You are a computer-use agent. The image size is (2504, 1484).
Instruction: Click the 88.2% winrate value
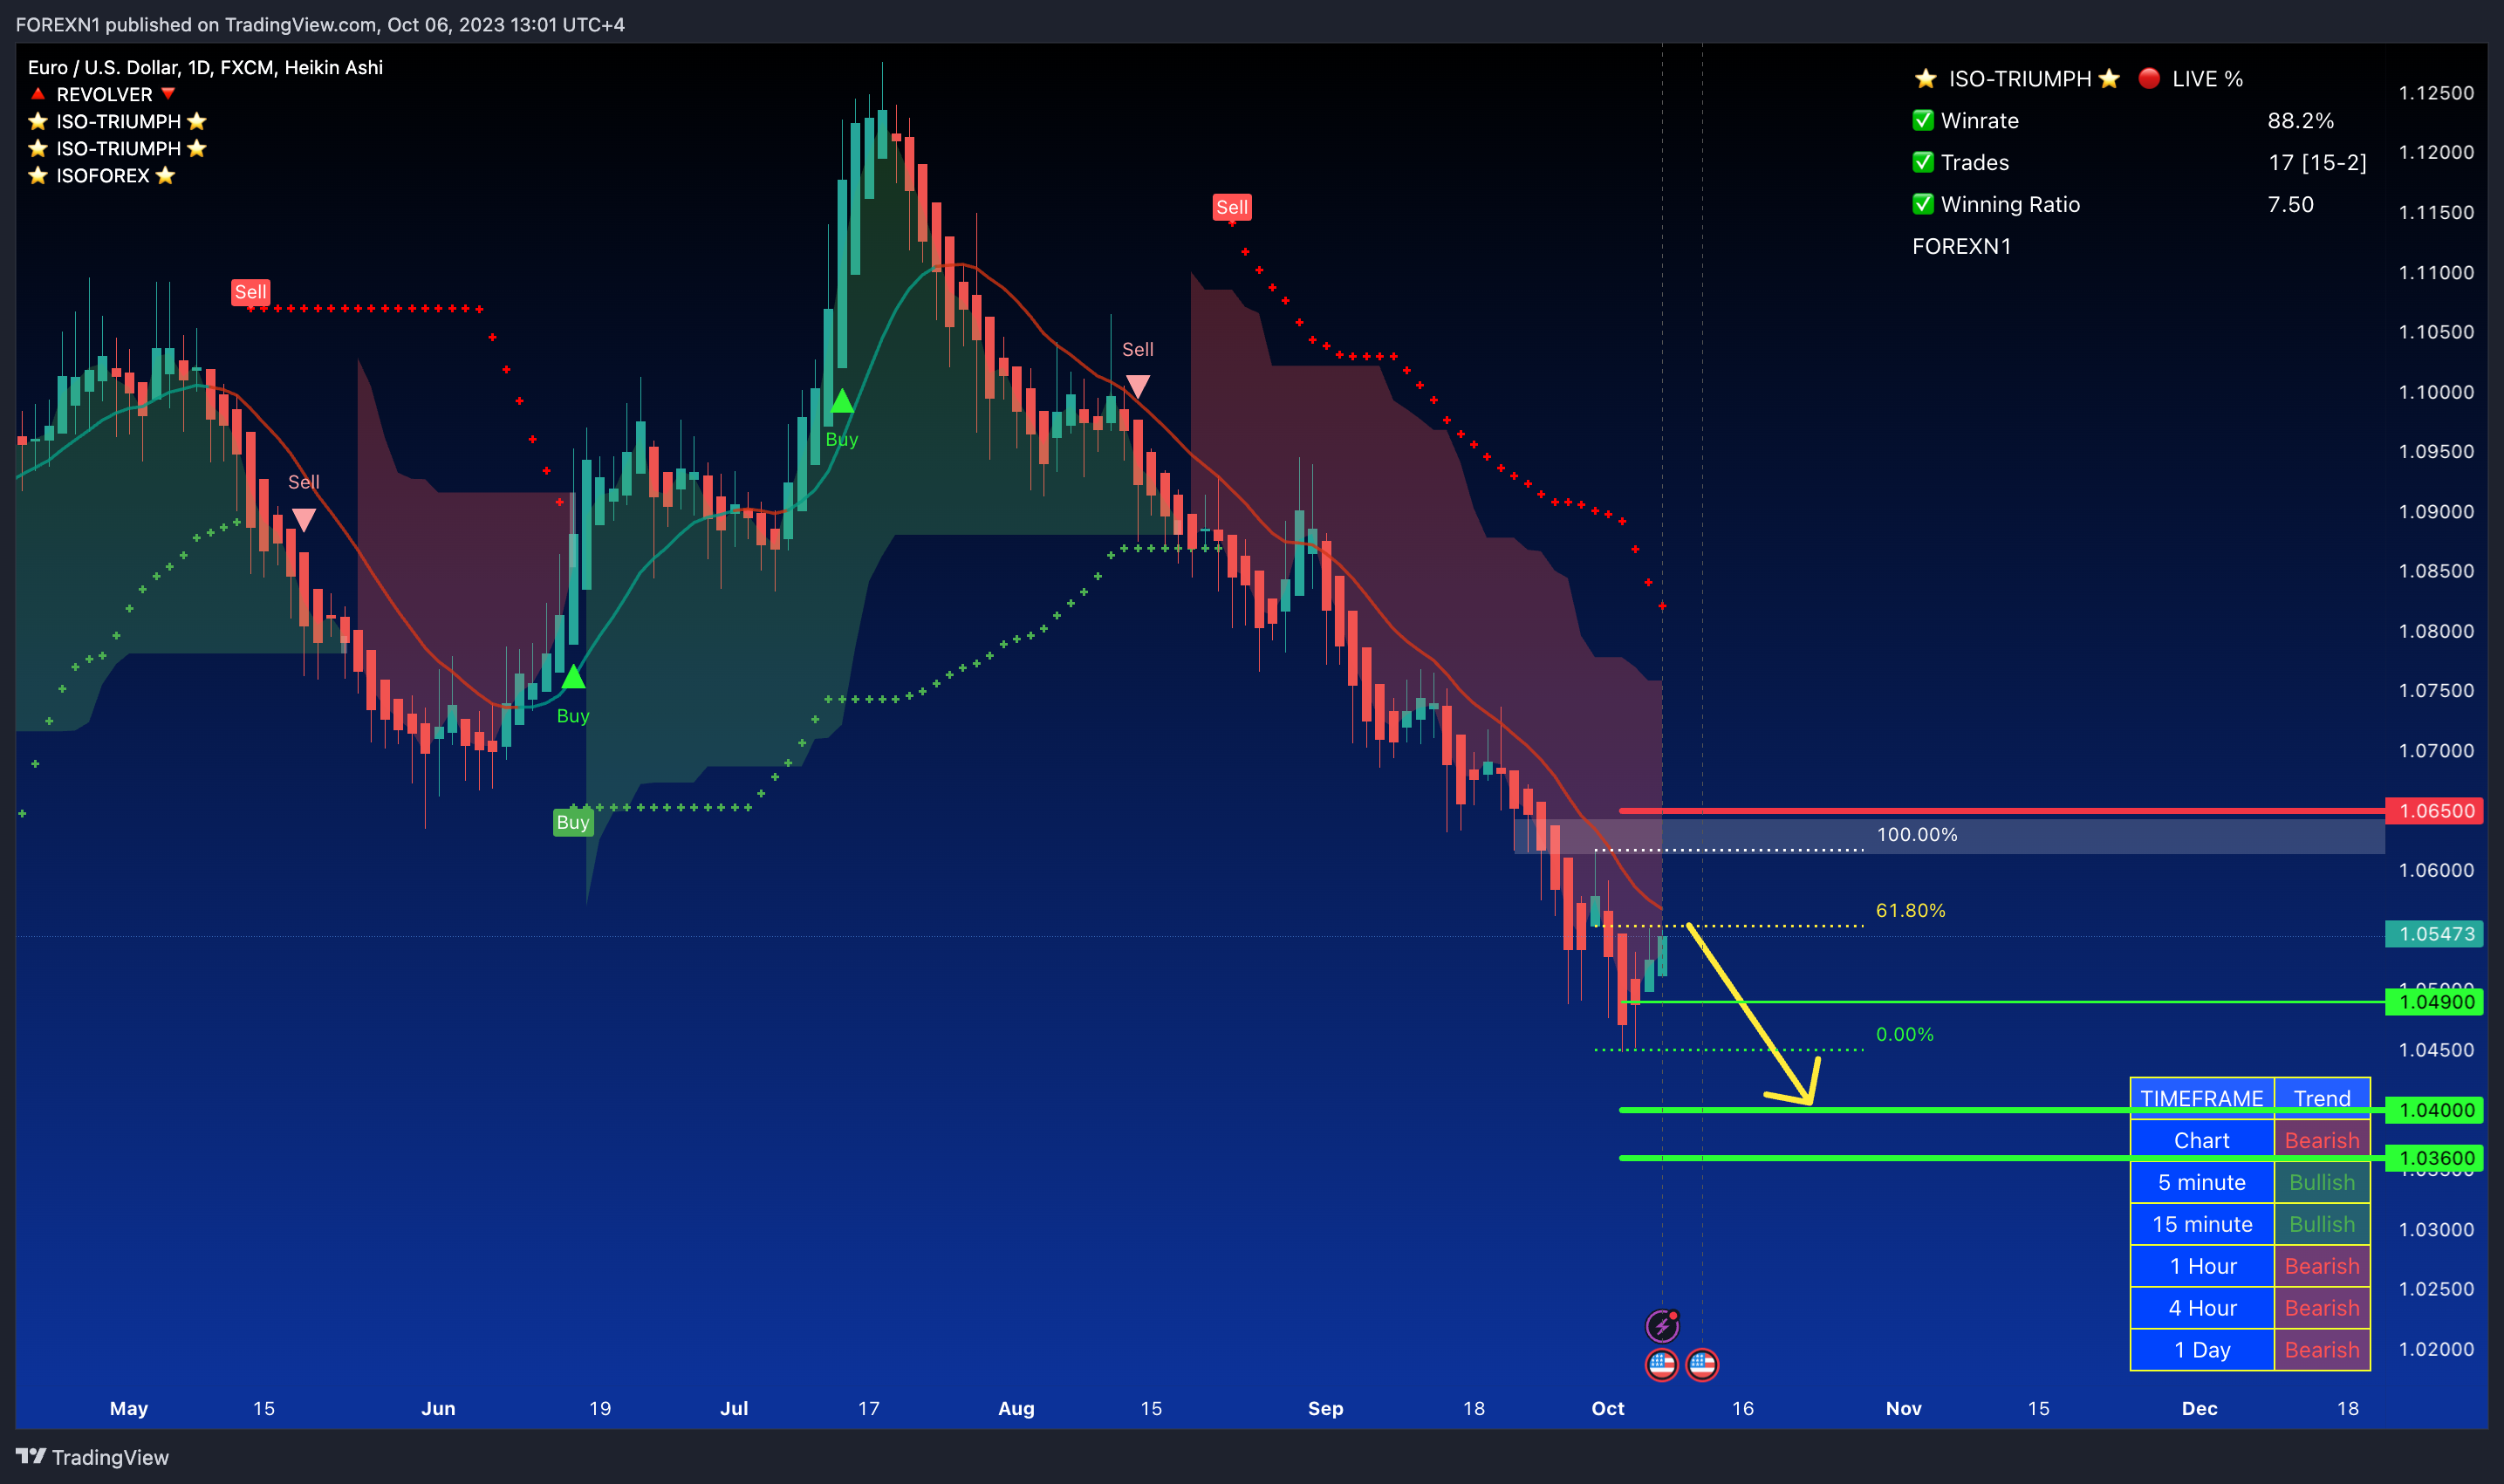[x=2300, y=120]
